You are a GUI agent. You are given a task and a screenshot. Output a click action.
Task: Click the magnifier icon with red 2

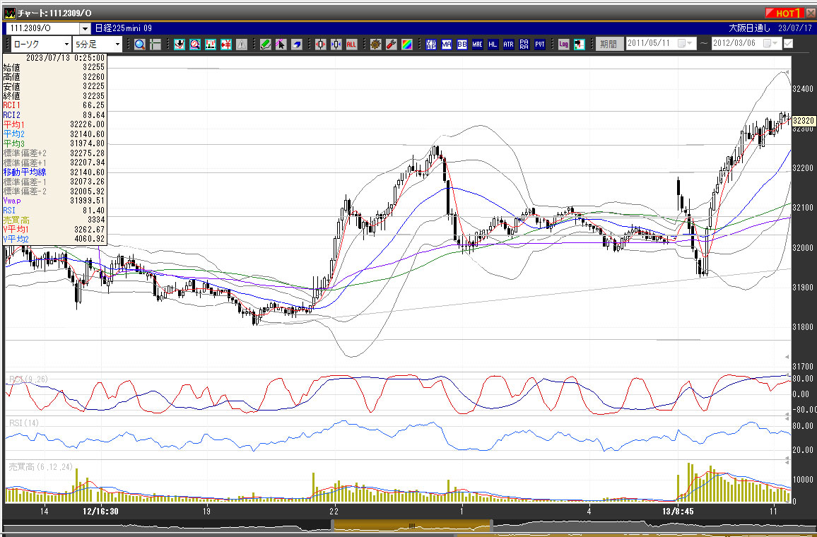coord(195,45)
